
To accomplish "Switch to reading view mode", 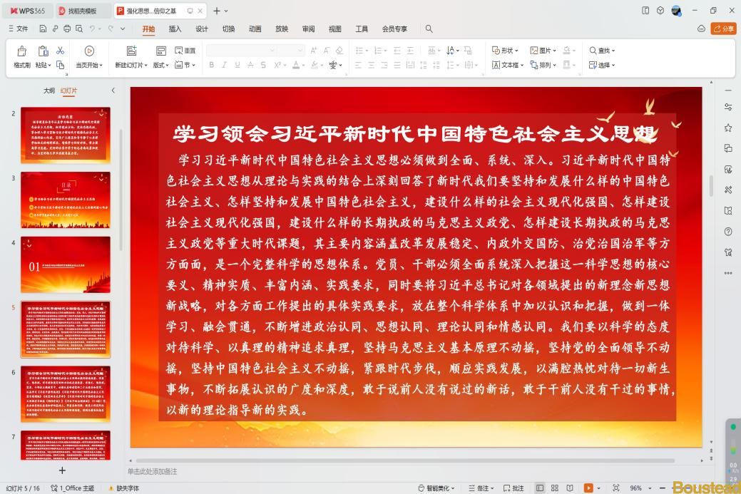I will coord(568,488).
